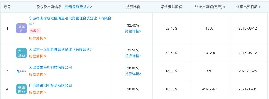This screenshot has height=99, width=269.
Task: View 持股详情 for 31.50% holding
Action: click(133, 56)
